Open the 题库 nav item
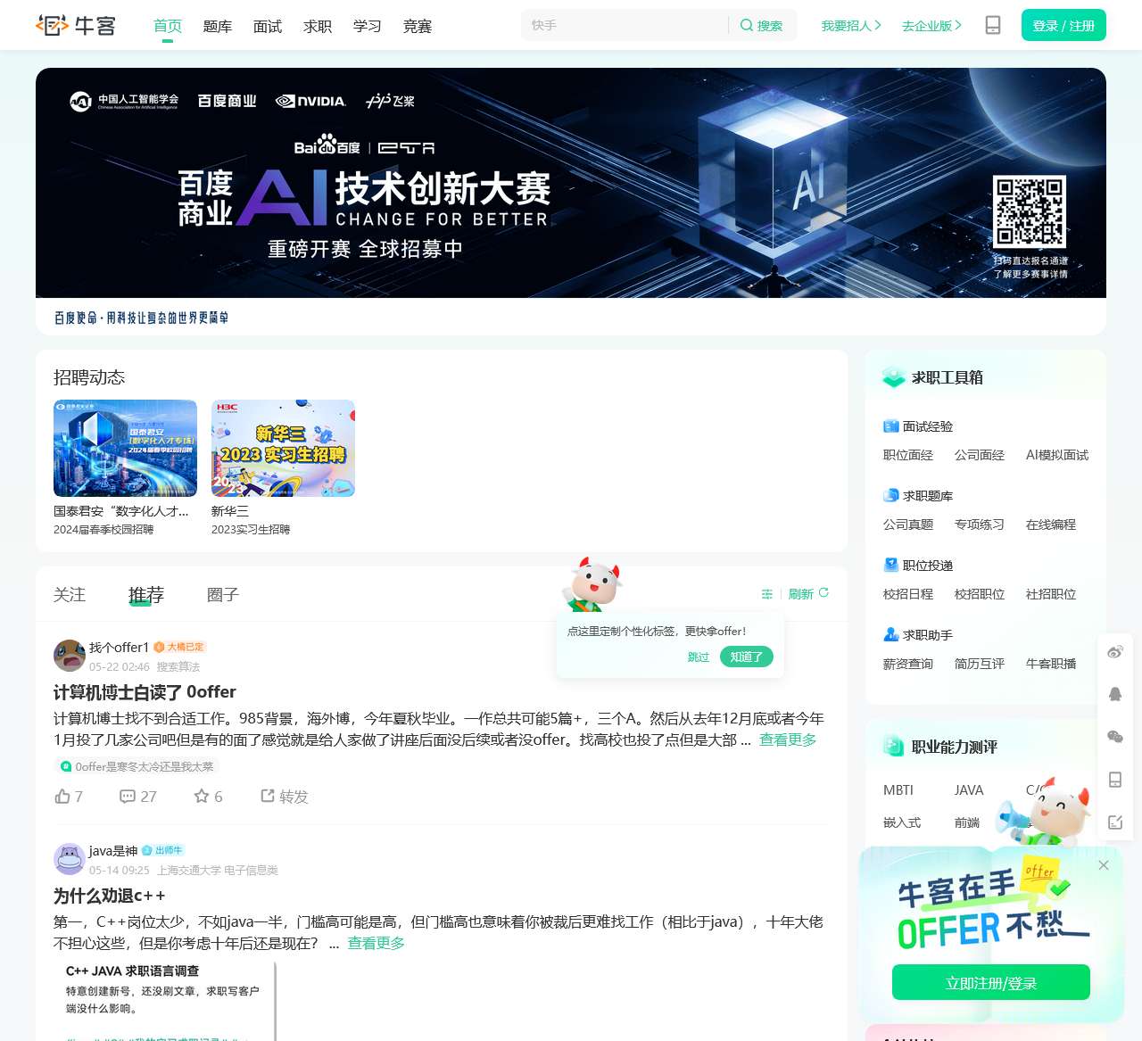Image resolution: width=1142 pixels, height=1041 pixels. click(x=218, y=27)
